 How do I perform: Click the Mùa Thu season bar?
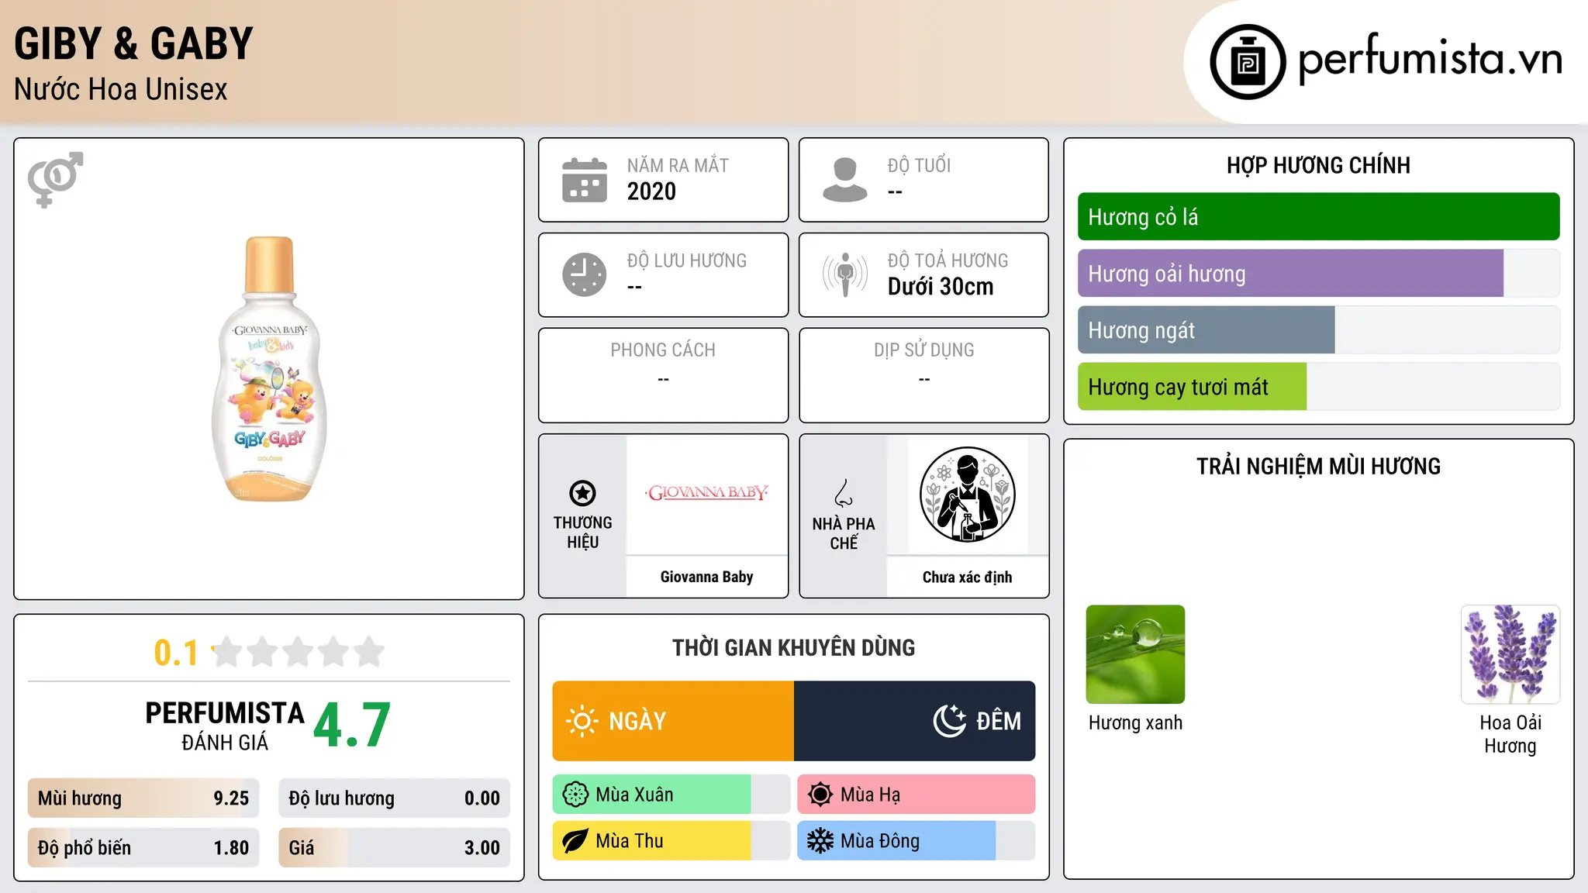point(671,841)
